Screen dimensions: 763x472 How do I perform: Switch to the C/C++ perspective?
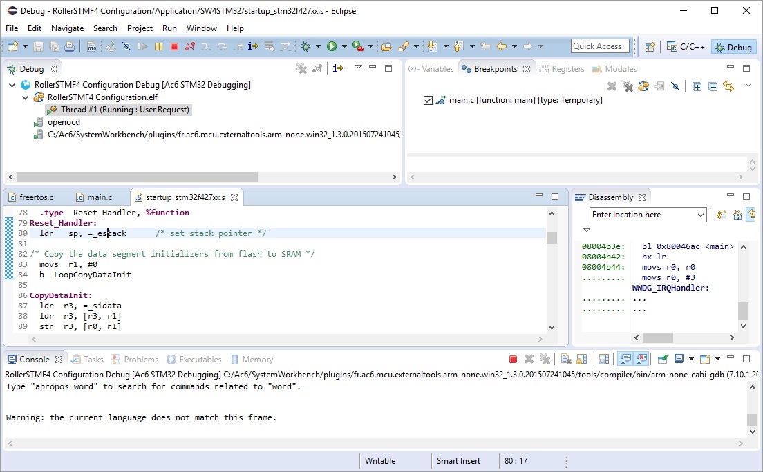[x=685, y=47]
